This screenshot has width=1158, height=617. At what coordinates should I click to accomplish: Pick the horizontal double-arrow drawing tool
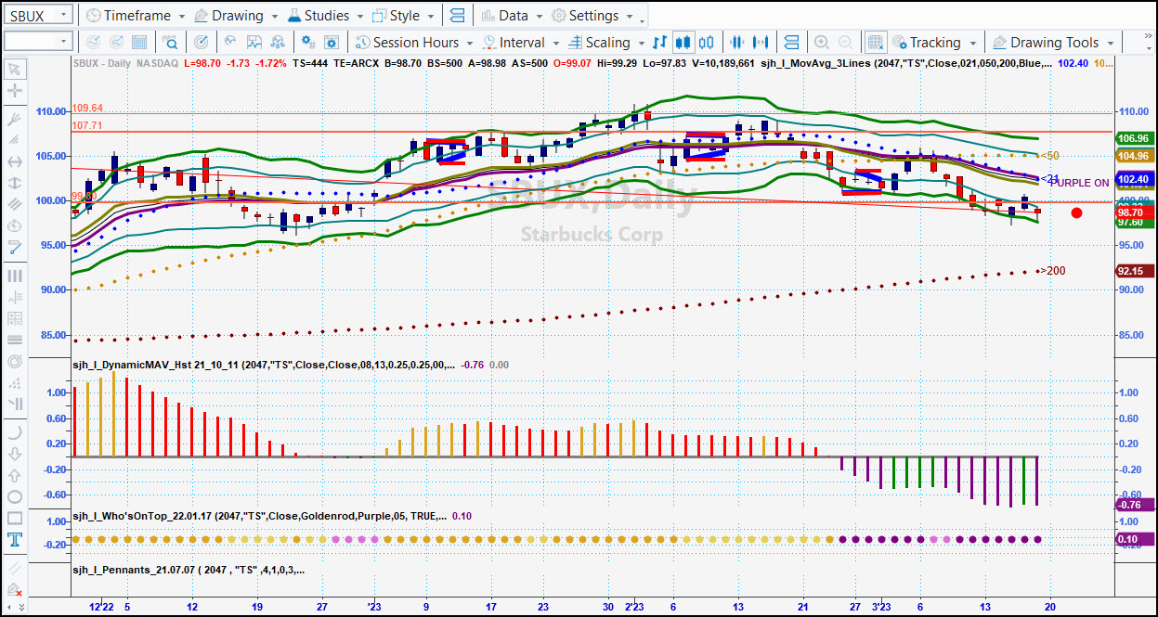[x=15, y=161]
